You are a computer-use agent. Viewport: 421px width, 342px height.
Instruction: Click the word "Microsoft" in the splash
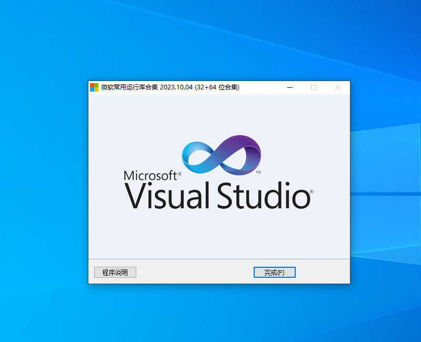click(x=151, y=176)
